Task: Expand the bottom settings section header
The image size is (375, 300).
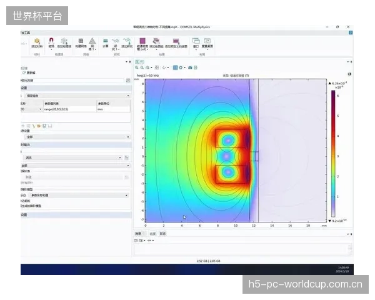Action: click(76, 215)
